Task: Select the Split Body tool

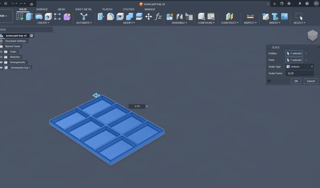Action: 139,16
